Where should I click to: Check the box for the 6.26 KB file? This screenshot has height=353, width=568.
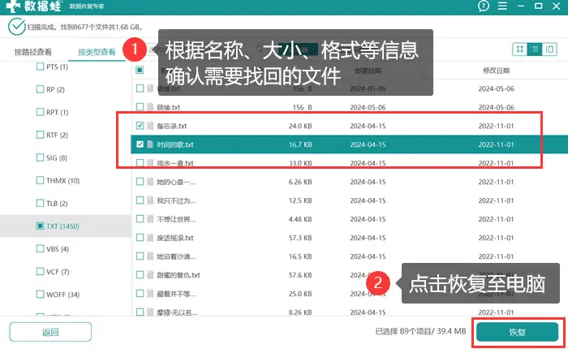click(x=140, y=182)
